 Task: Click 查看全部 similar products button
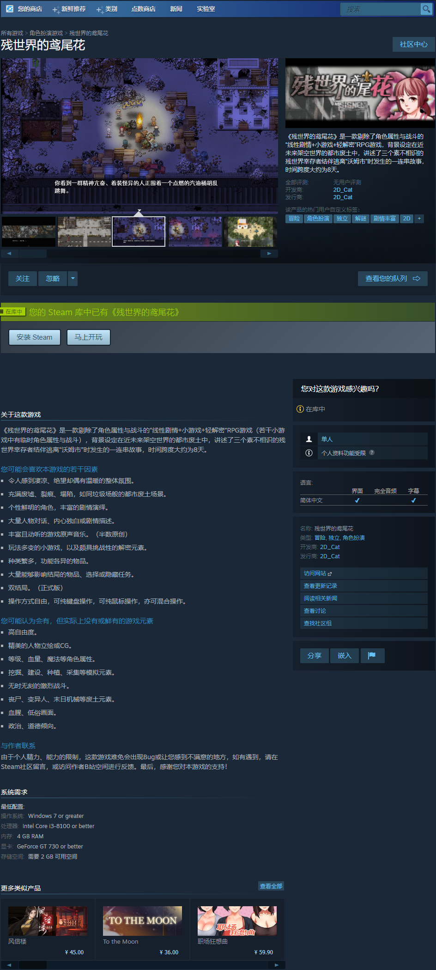(271, 886)
